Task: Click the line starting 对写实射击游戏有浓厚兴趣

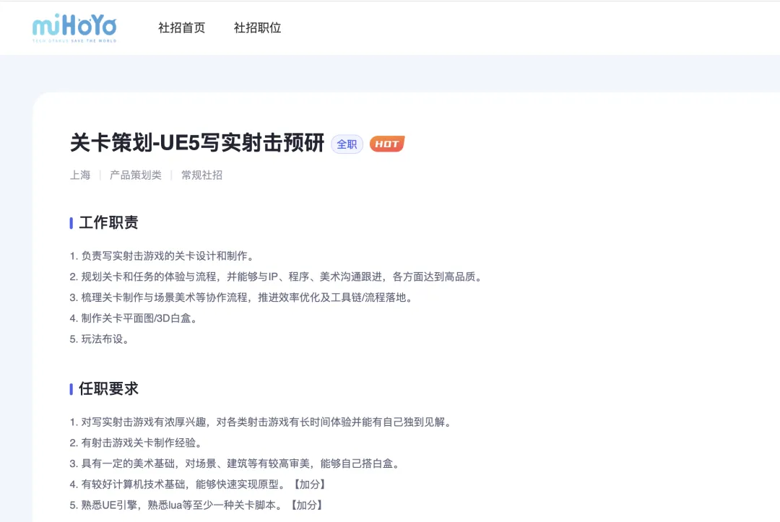Action: tap(261, 422)
